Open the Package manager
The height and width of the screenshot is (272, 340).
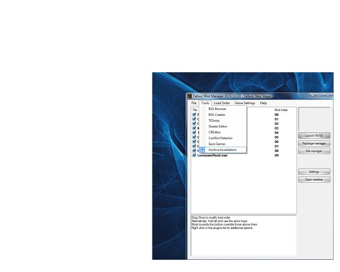point(314,143)
